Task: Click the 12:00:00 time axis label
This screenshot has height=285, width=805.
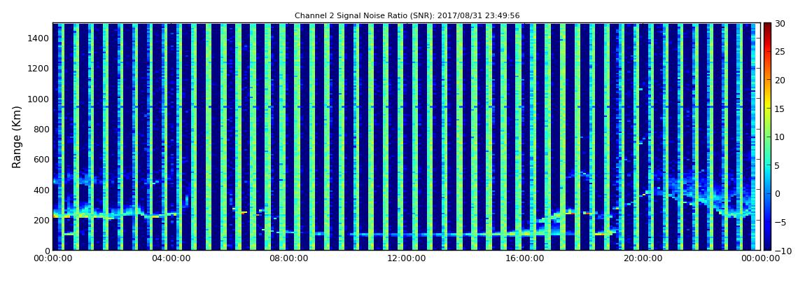Action: [406, 259]
